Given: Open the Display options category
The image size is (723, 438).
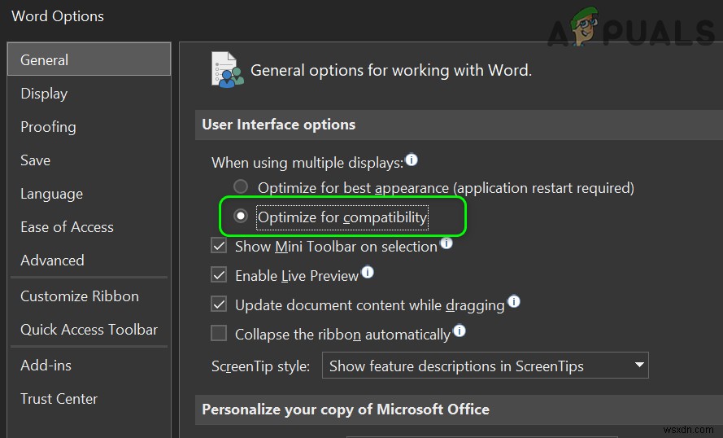Looking at the screenshot, I should (x=44, y=94).
